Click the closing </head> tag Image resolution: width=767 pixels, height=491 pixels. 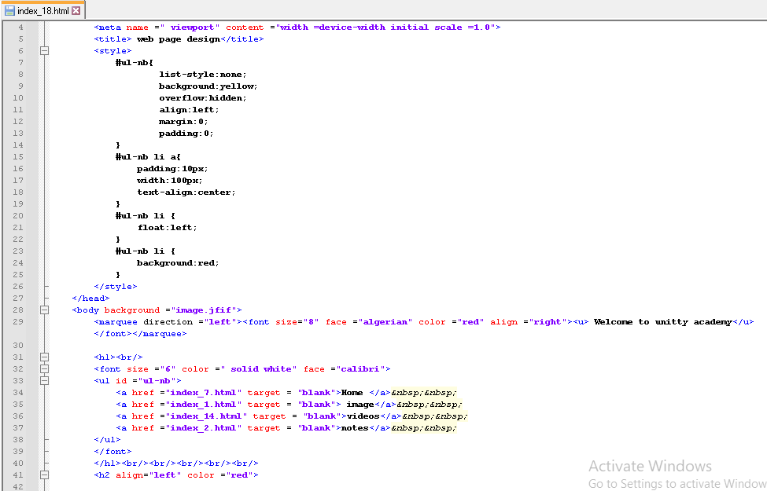click(x=90, y=298)
